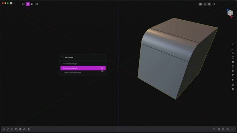Image resolution: width=237 pixels, height=133 pixels.
Task: Click the diagonal snap line icon bottom right
Action: (214, 129)
